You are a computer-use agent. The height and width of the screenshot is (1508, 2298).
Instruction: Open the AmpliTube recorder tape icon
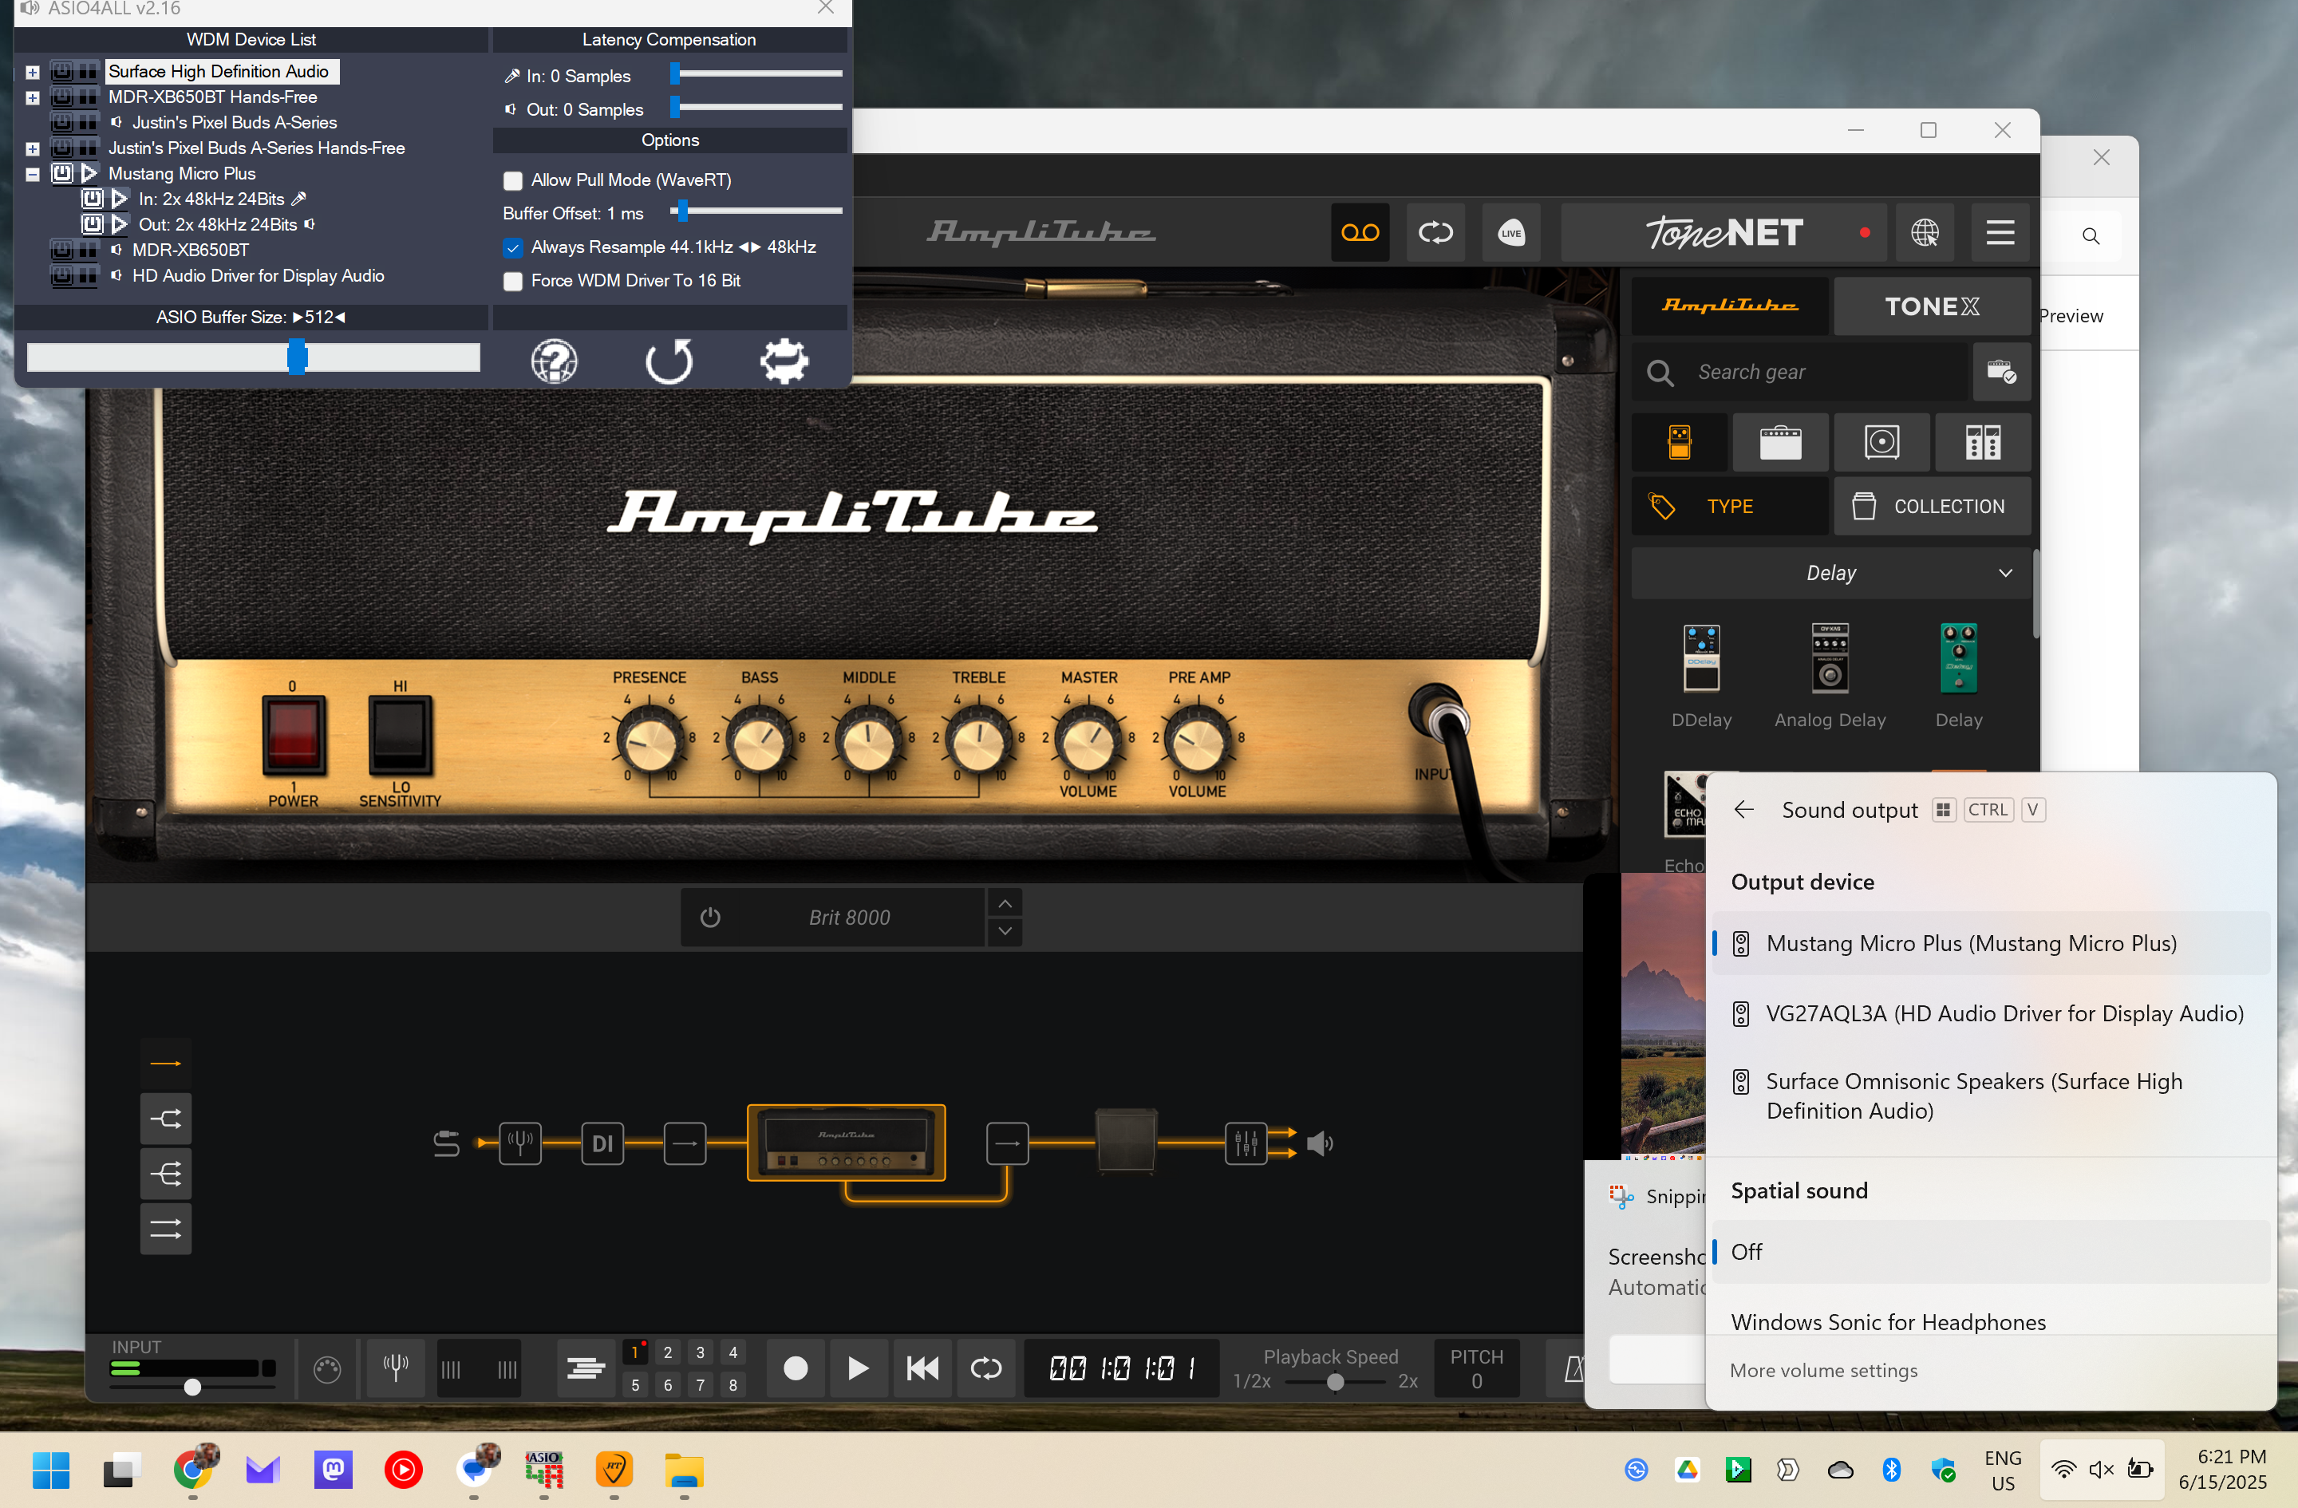(1360, 231)
